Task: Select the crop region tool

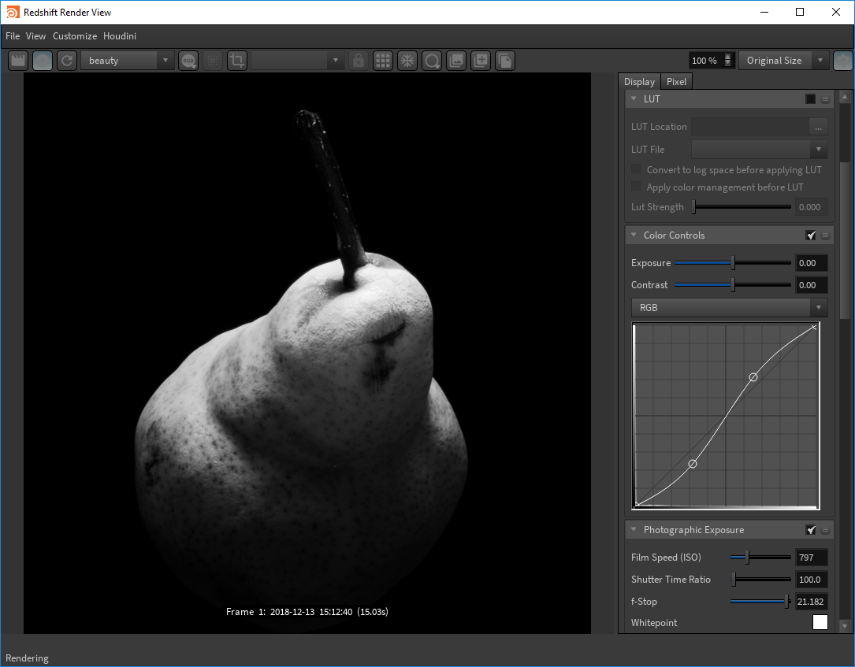Action: (x=237, y=61)
